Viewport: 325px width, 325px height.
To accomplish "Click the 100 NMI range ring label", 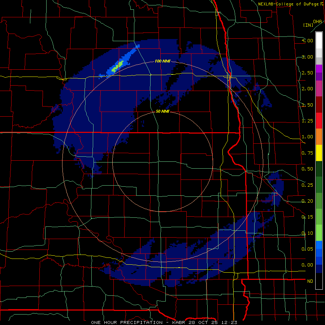I will 162,61.
